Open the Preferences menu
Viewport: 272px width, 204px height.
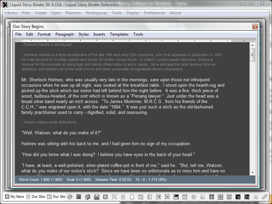pos(154,13)
